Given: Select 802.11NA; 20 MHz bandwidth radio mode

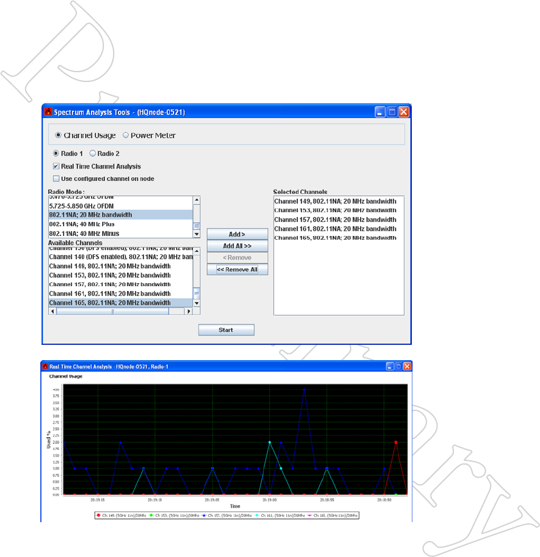Looking at the screenshot, I should point(120,215).
